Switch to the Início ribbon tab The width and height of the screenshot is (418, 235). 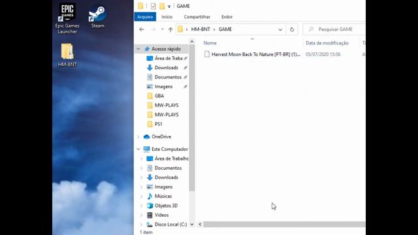click(167, 17)
